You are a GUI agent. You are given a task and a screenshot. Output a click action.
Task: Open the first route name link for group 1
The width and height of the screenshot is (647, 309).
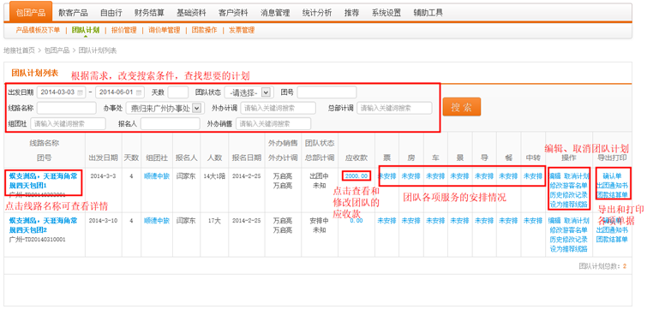coord(43,181)
